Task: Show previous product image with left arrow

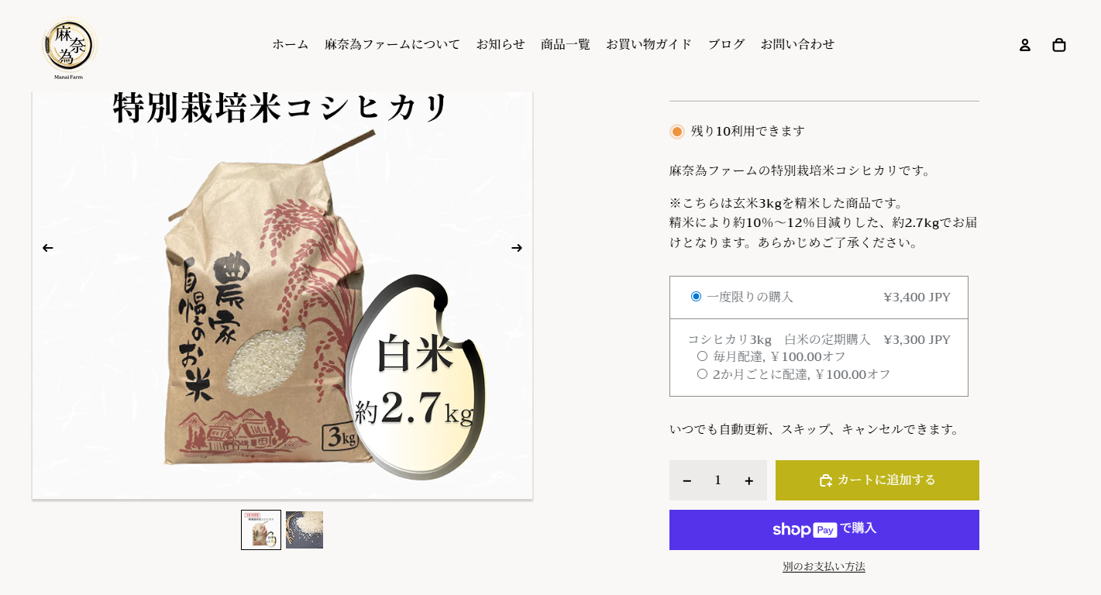Action: coord(48,248)
